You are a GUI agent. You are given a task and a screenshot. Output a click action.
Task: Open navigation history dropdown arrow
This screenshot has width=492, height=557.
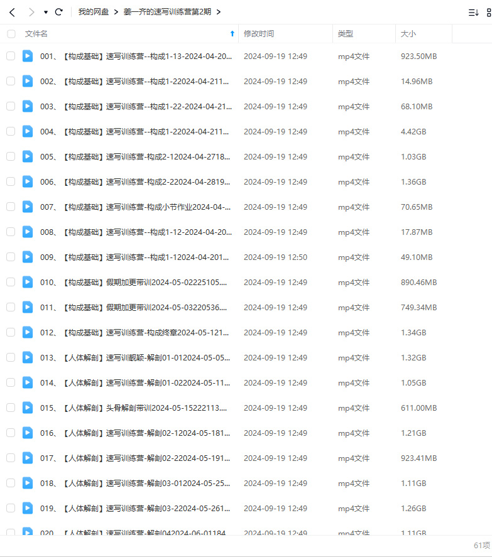pyautogui.click(x=46, y=13)
